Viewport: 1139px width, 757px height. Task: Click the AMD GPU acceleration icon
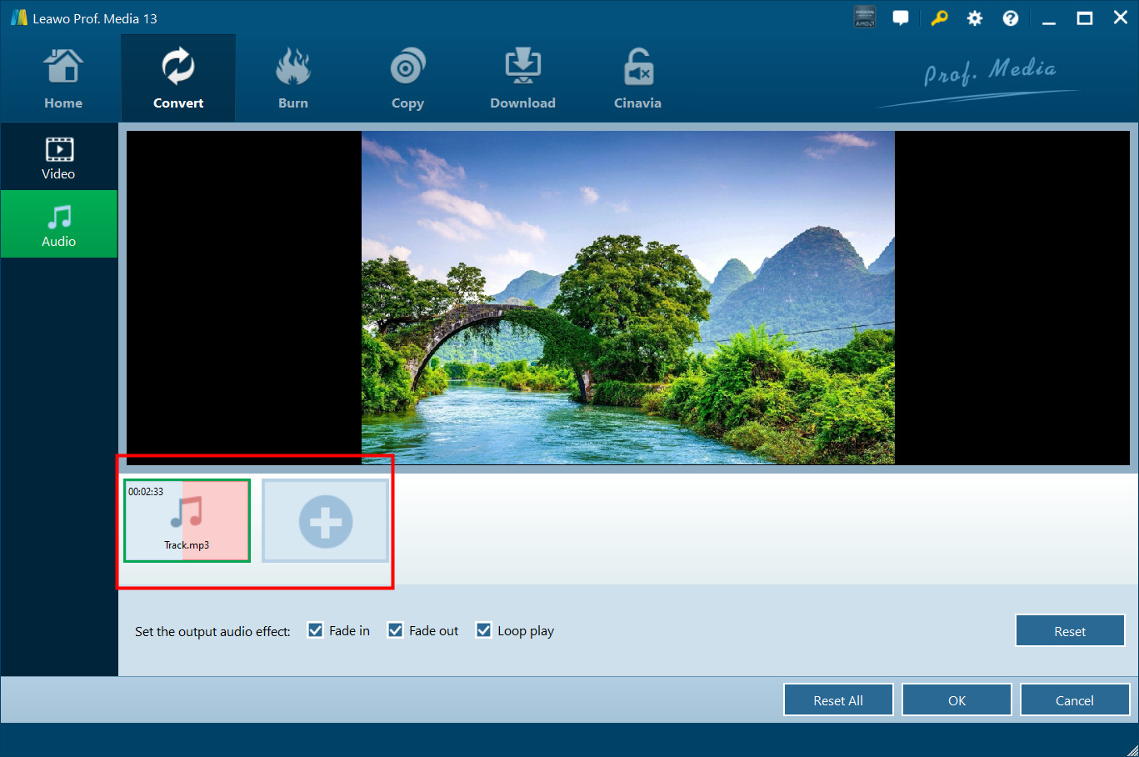[x=865, y=18]
